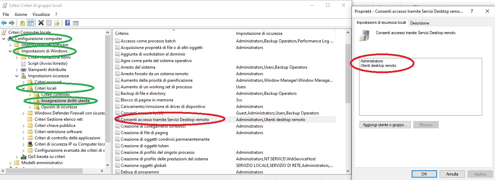Open the Visualizza menu
Image resolution: width=495 pixels, height=180 pixels.
point(41,14)
